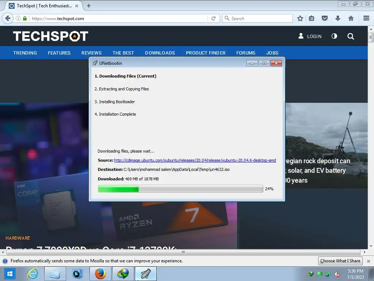374x281 pixels.
Task: Click TechSpot LOGIN user icon
Action: (301, 36)
